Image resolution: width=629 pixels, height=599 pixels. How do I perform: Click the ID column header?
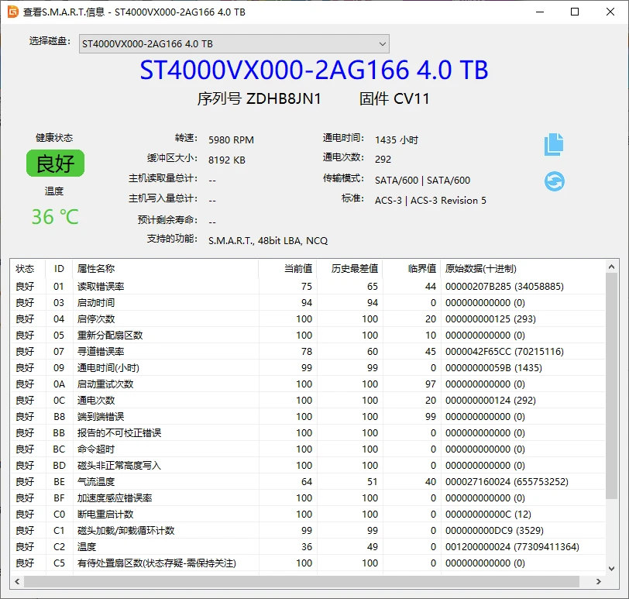[59, 268]
